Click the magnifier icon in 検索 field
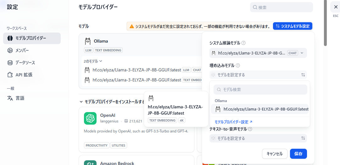This screenshot has width=340, height=165. [255, 7]
